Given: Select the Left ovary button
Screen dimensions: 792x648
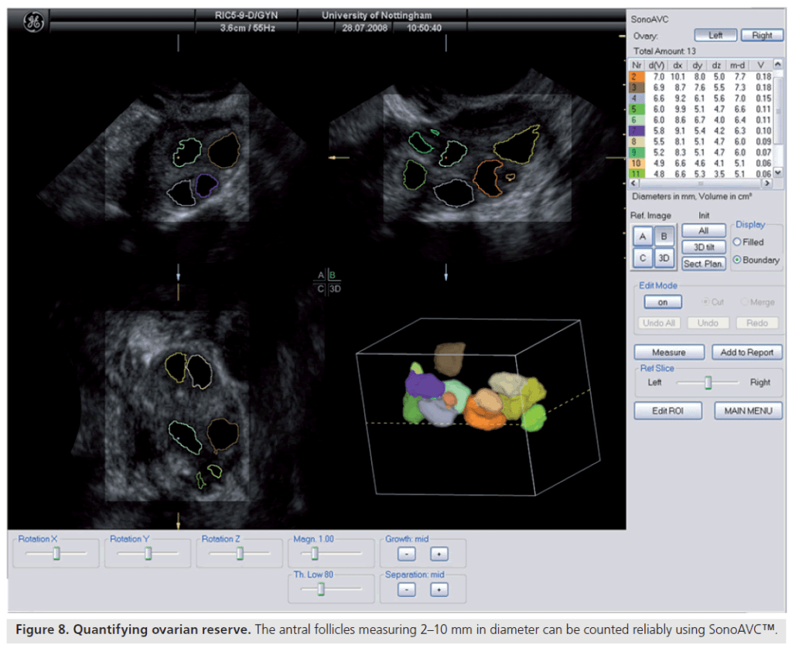Looking at the screenshot, I should tap(715, 35).
